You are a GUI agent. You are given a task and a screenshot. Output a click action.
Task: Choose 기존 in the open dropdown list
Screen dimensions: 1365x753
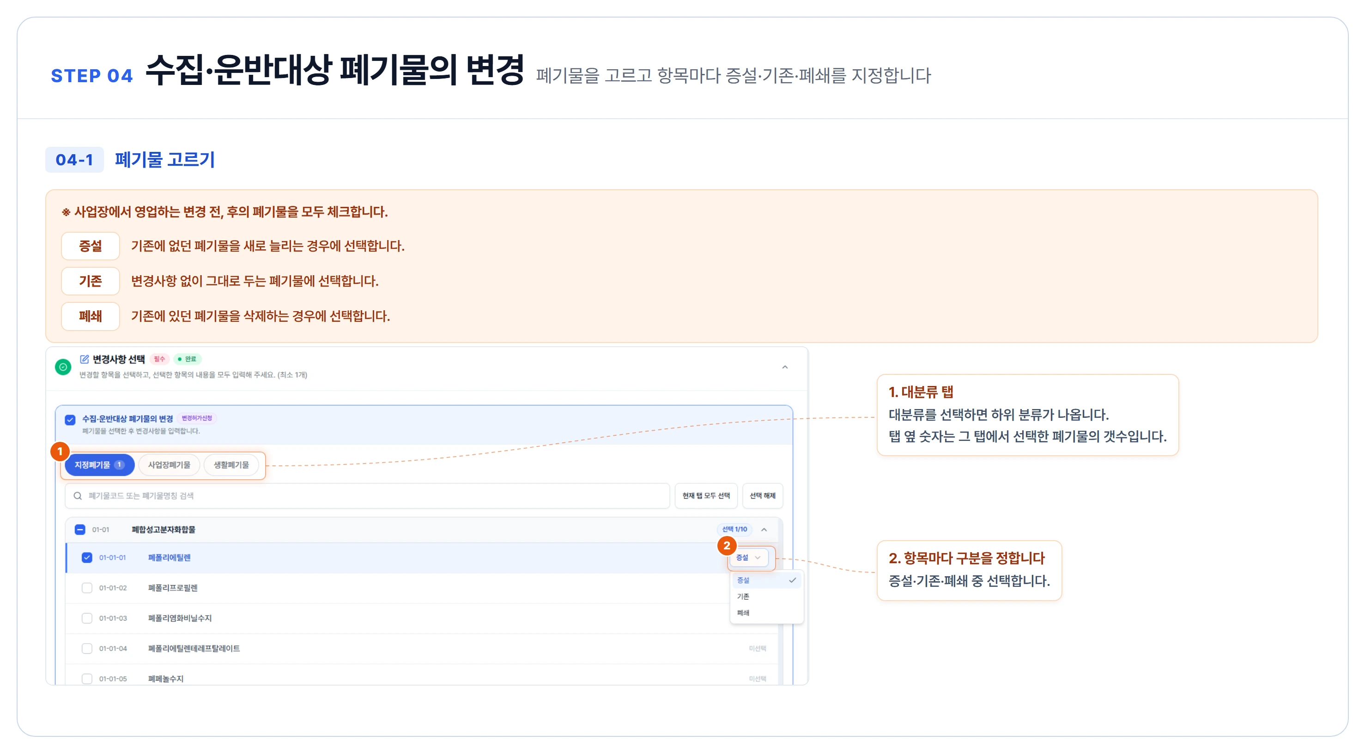pyautogui.click(x=766, y=596)
